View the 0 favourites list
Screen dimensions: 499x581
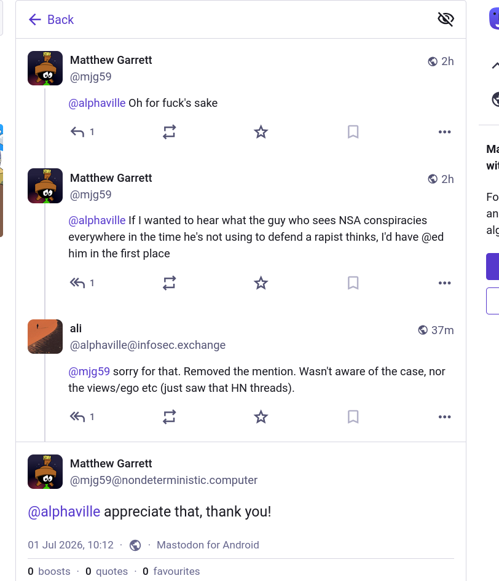(x=171, y=571)
